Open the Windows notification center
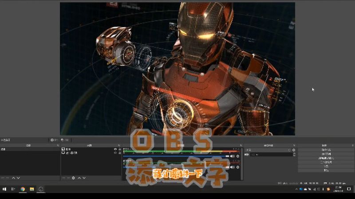 click(x=349, y=189)
